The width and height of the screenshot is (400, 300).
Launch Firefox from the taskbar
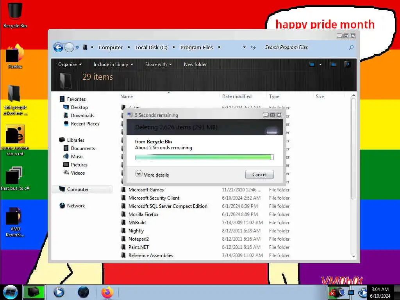[107, 292]
